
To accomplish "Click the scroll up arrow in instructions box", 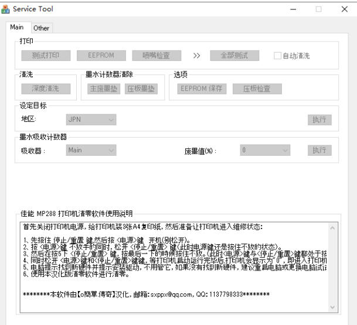I will coord(332,228).
